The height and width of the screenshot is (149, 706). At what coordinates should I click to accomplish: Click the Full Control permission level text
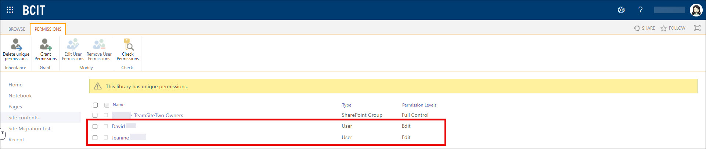click(415, 115)
